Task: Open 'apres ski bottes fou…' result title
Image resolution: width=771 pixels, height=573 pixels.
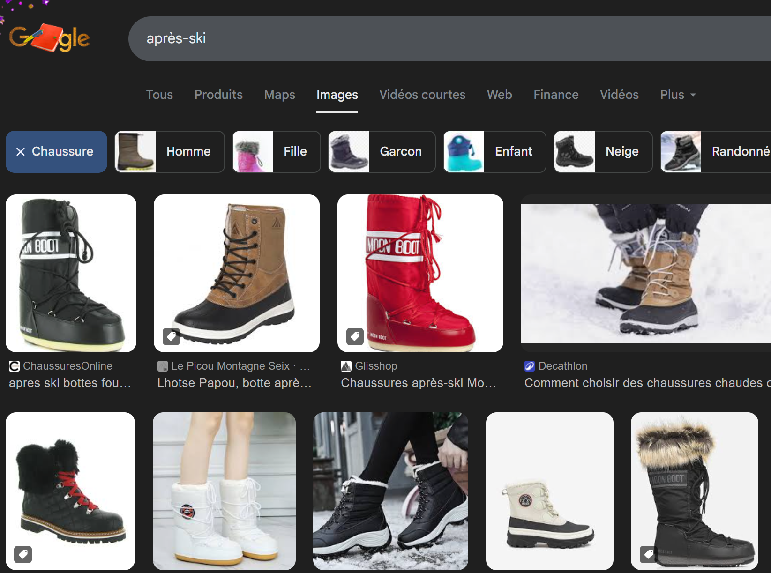Action: pos(70,383)
